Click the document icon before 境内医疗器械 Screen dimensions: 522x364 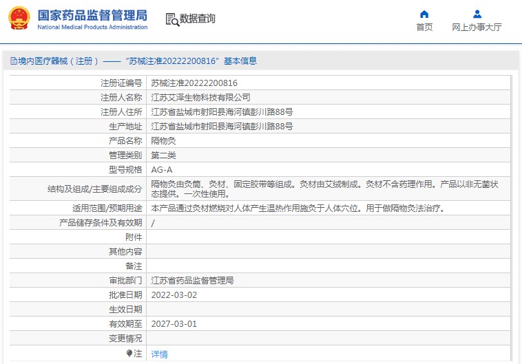[x=14, y=61]
